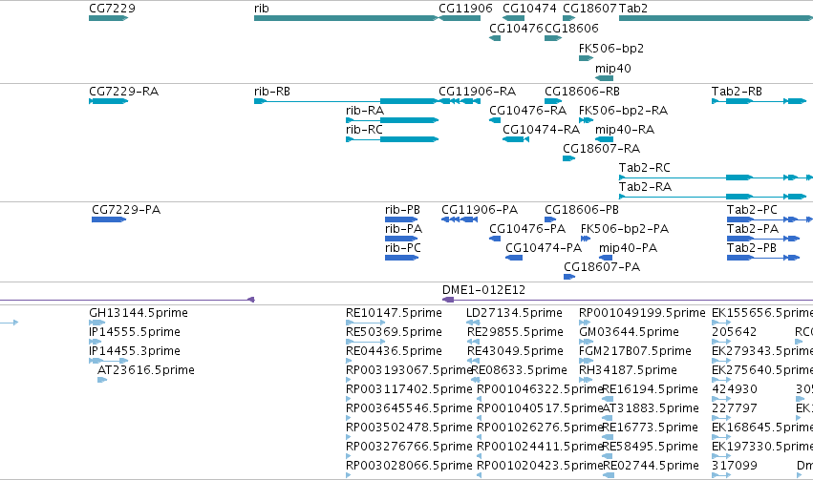813x480 pixels.
Task: Select the CG10474-RA transcript label
Action: [541, 130]
